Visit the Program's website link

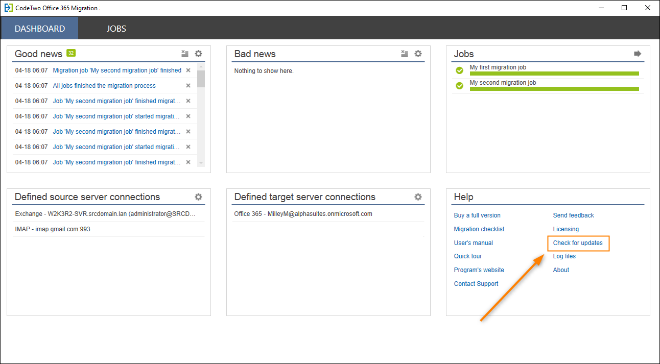[479, 270]
